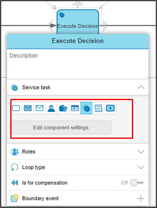Screen dimensions: 157x208
Task: Toggle the Is for compensation switch
Action: pos(137,183)
